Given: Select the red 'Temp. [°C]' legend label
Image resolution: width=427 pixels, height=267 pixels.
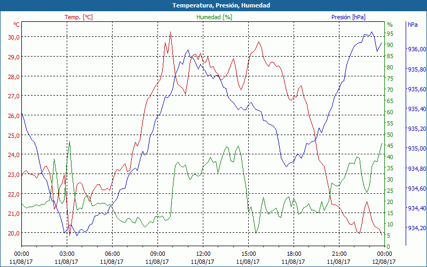Looking at the screenshot, I should pyautogui.click(x=78, y=17).
